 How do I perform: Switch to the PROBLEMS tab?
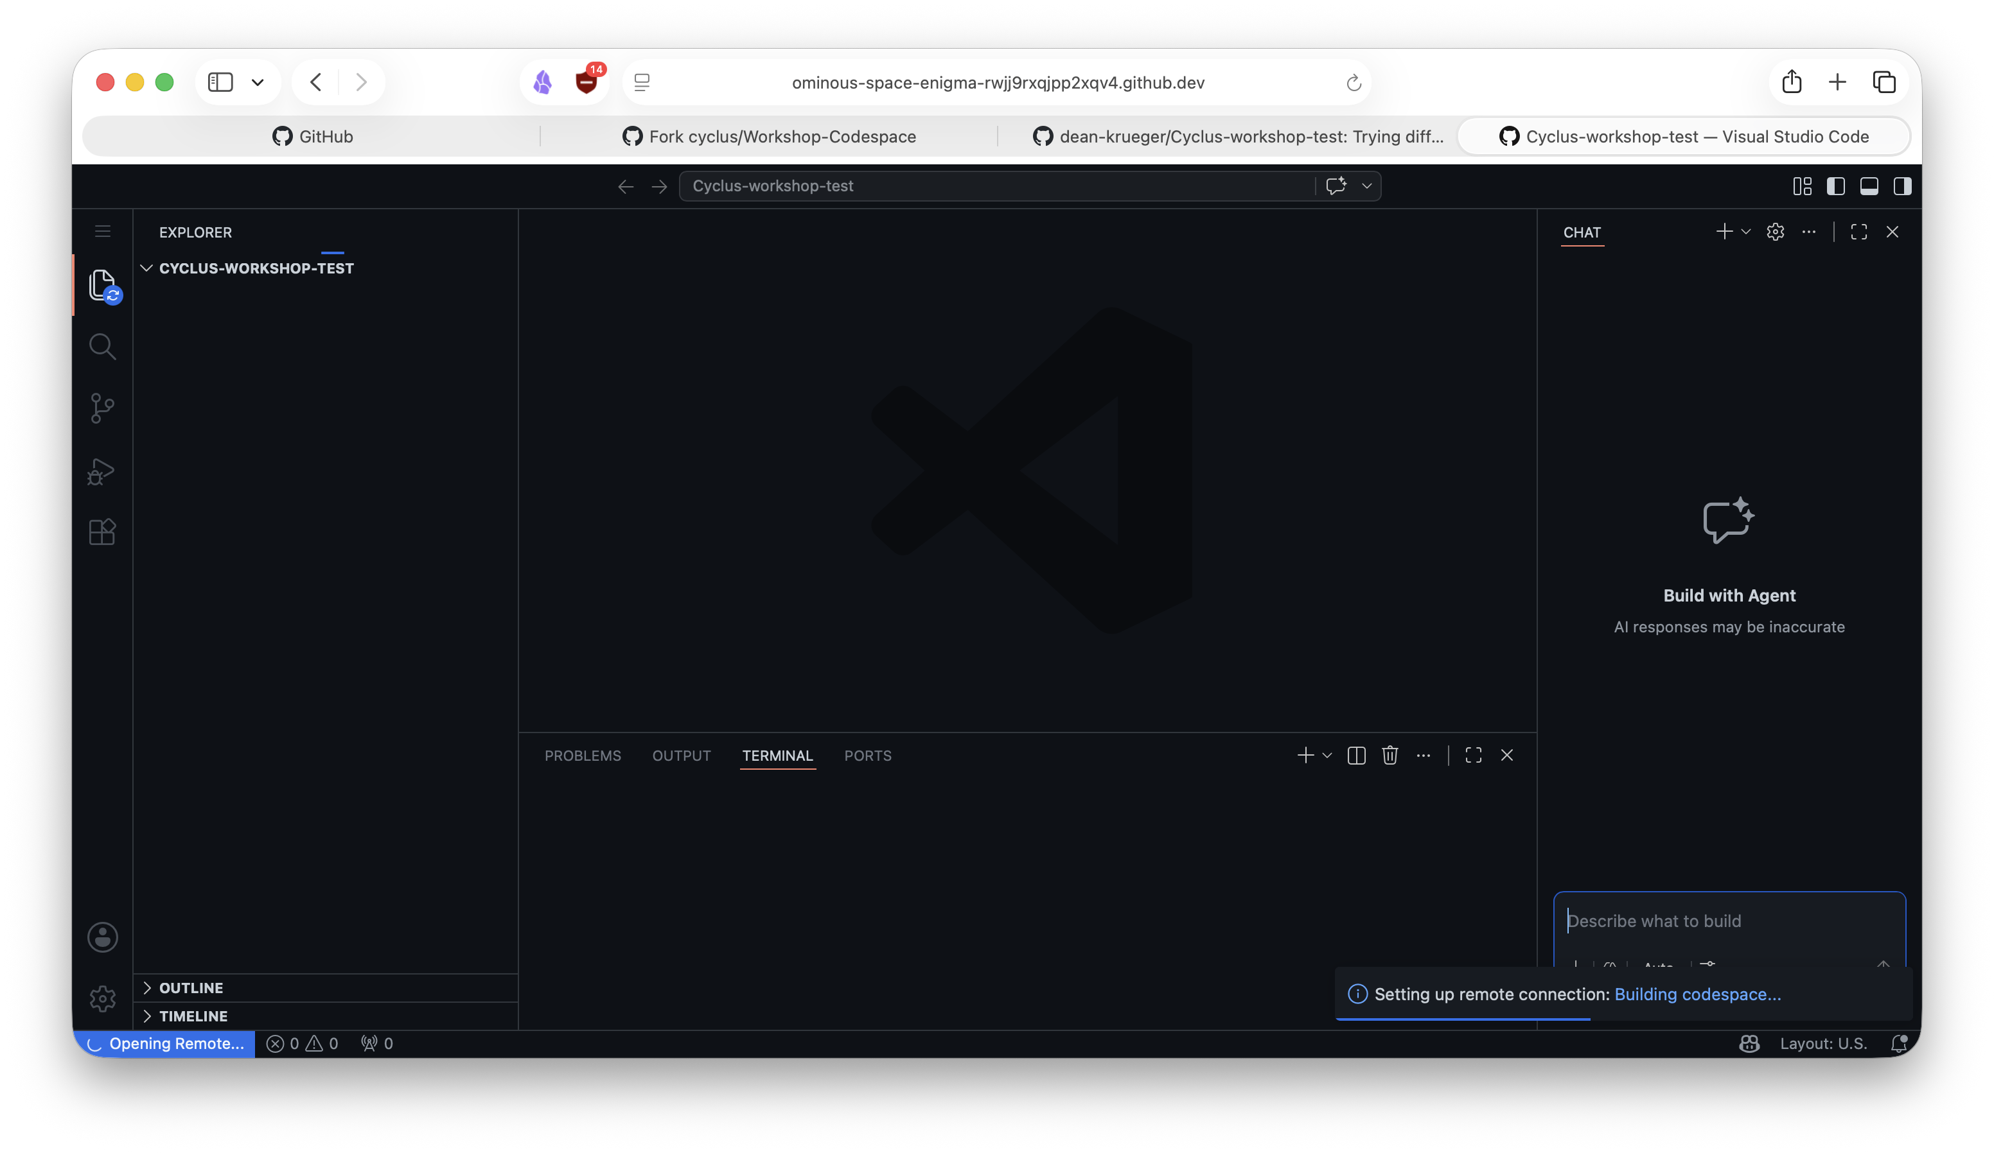[x=583, y=756]
